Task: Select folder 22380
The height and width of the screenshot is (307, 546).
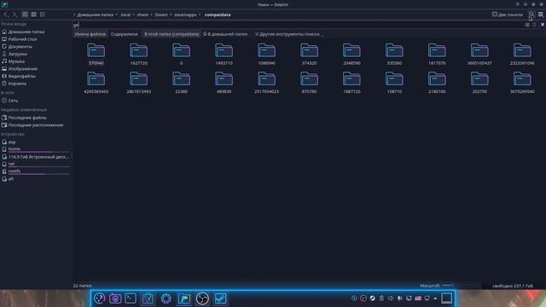Action: (x=181, y=83)
